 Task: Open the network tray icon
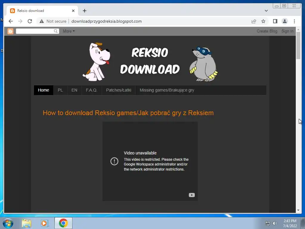click(x=268, y=223)
